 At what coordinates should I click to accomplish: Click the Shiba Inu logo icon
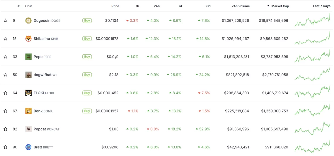(x=28, y=39)
